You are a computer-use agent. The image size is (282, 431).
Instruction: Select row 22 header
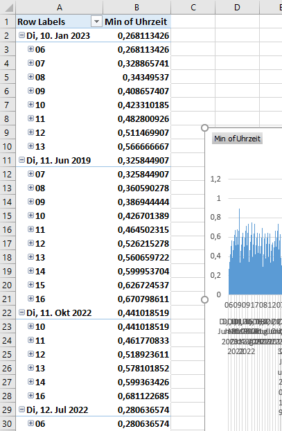pos(8,313)
